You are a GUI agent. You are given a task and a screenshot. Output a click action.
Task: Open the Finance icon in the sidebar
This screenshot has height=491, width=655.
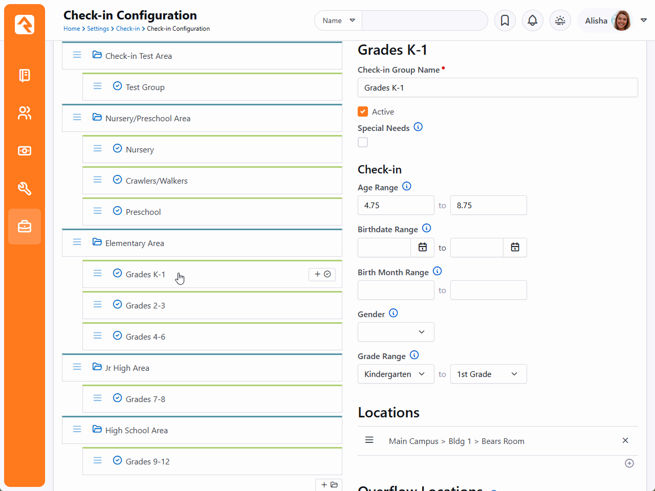(x=25, y=151)
